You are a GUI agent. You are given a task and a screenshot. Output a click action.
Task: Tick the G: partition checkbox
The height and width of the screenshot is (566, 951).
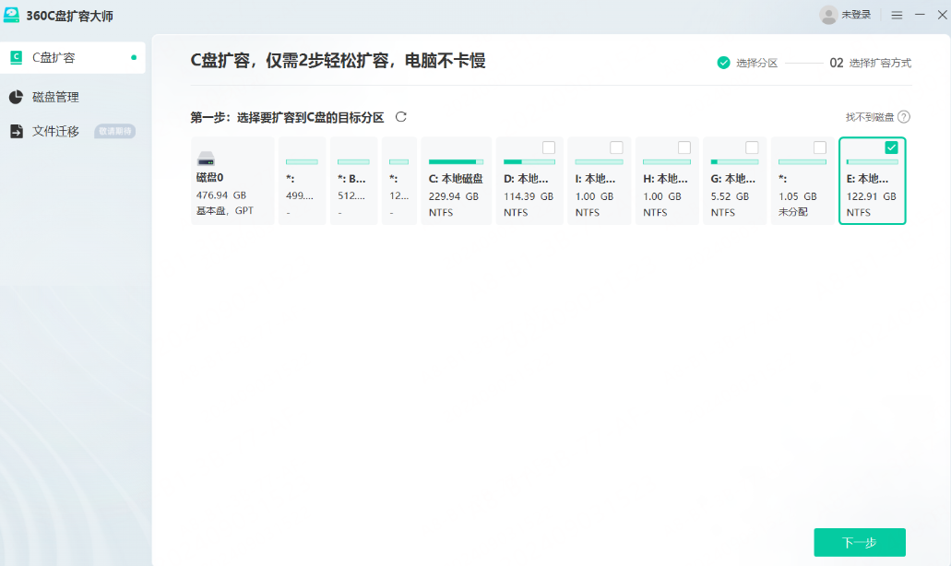click(x=752, y=147)
